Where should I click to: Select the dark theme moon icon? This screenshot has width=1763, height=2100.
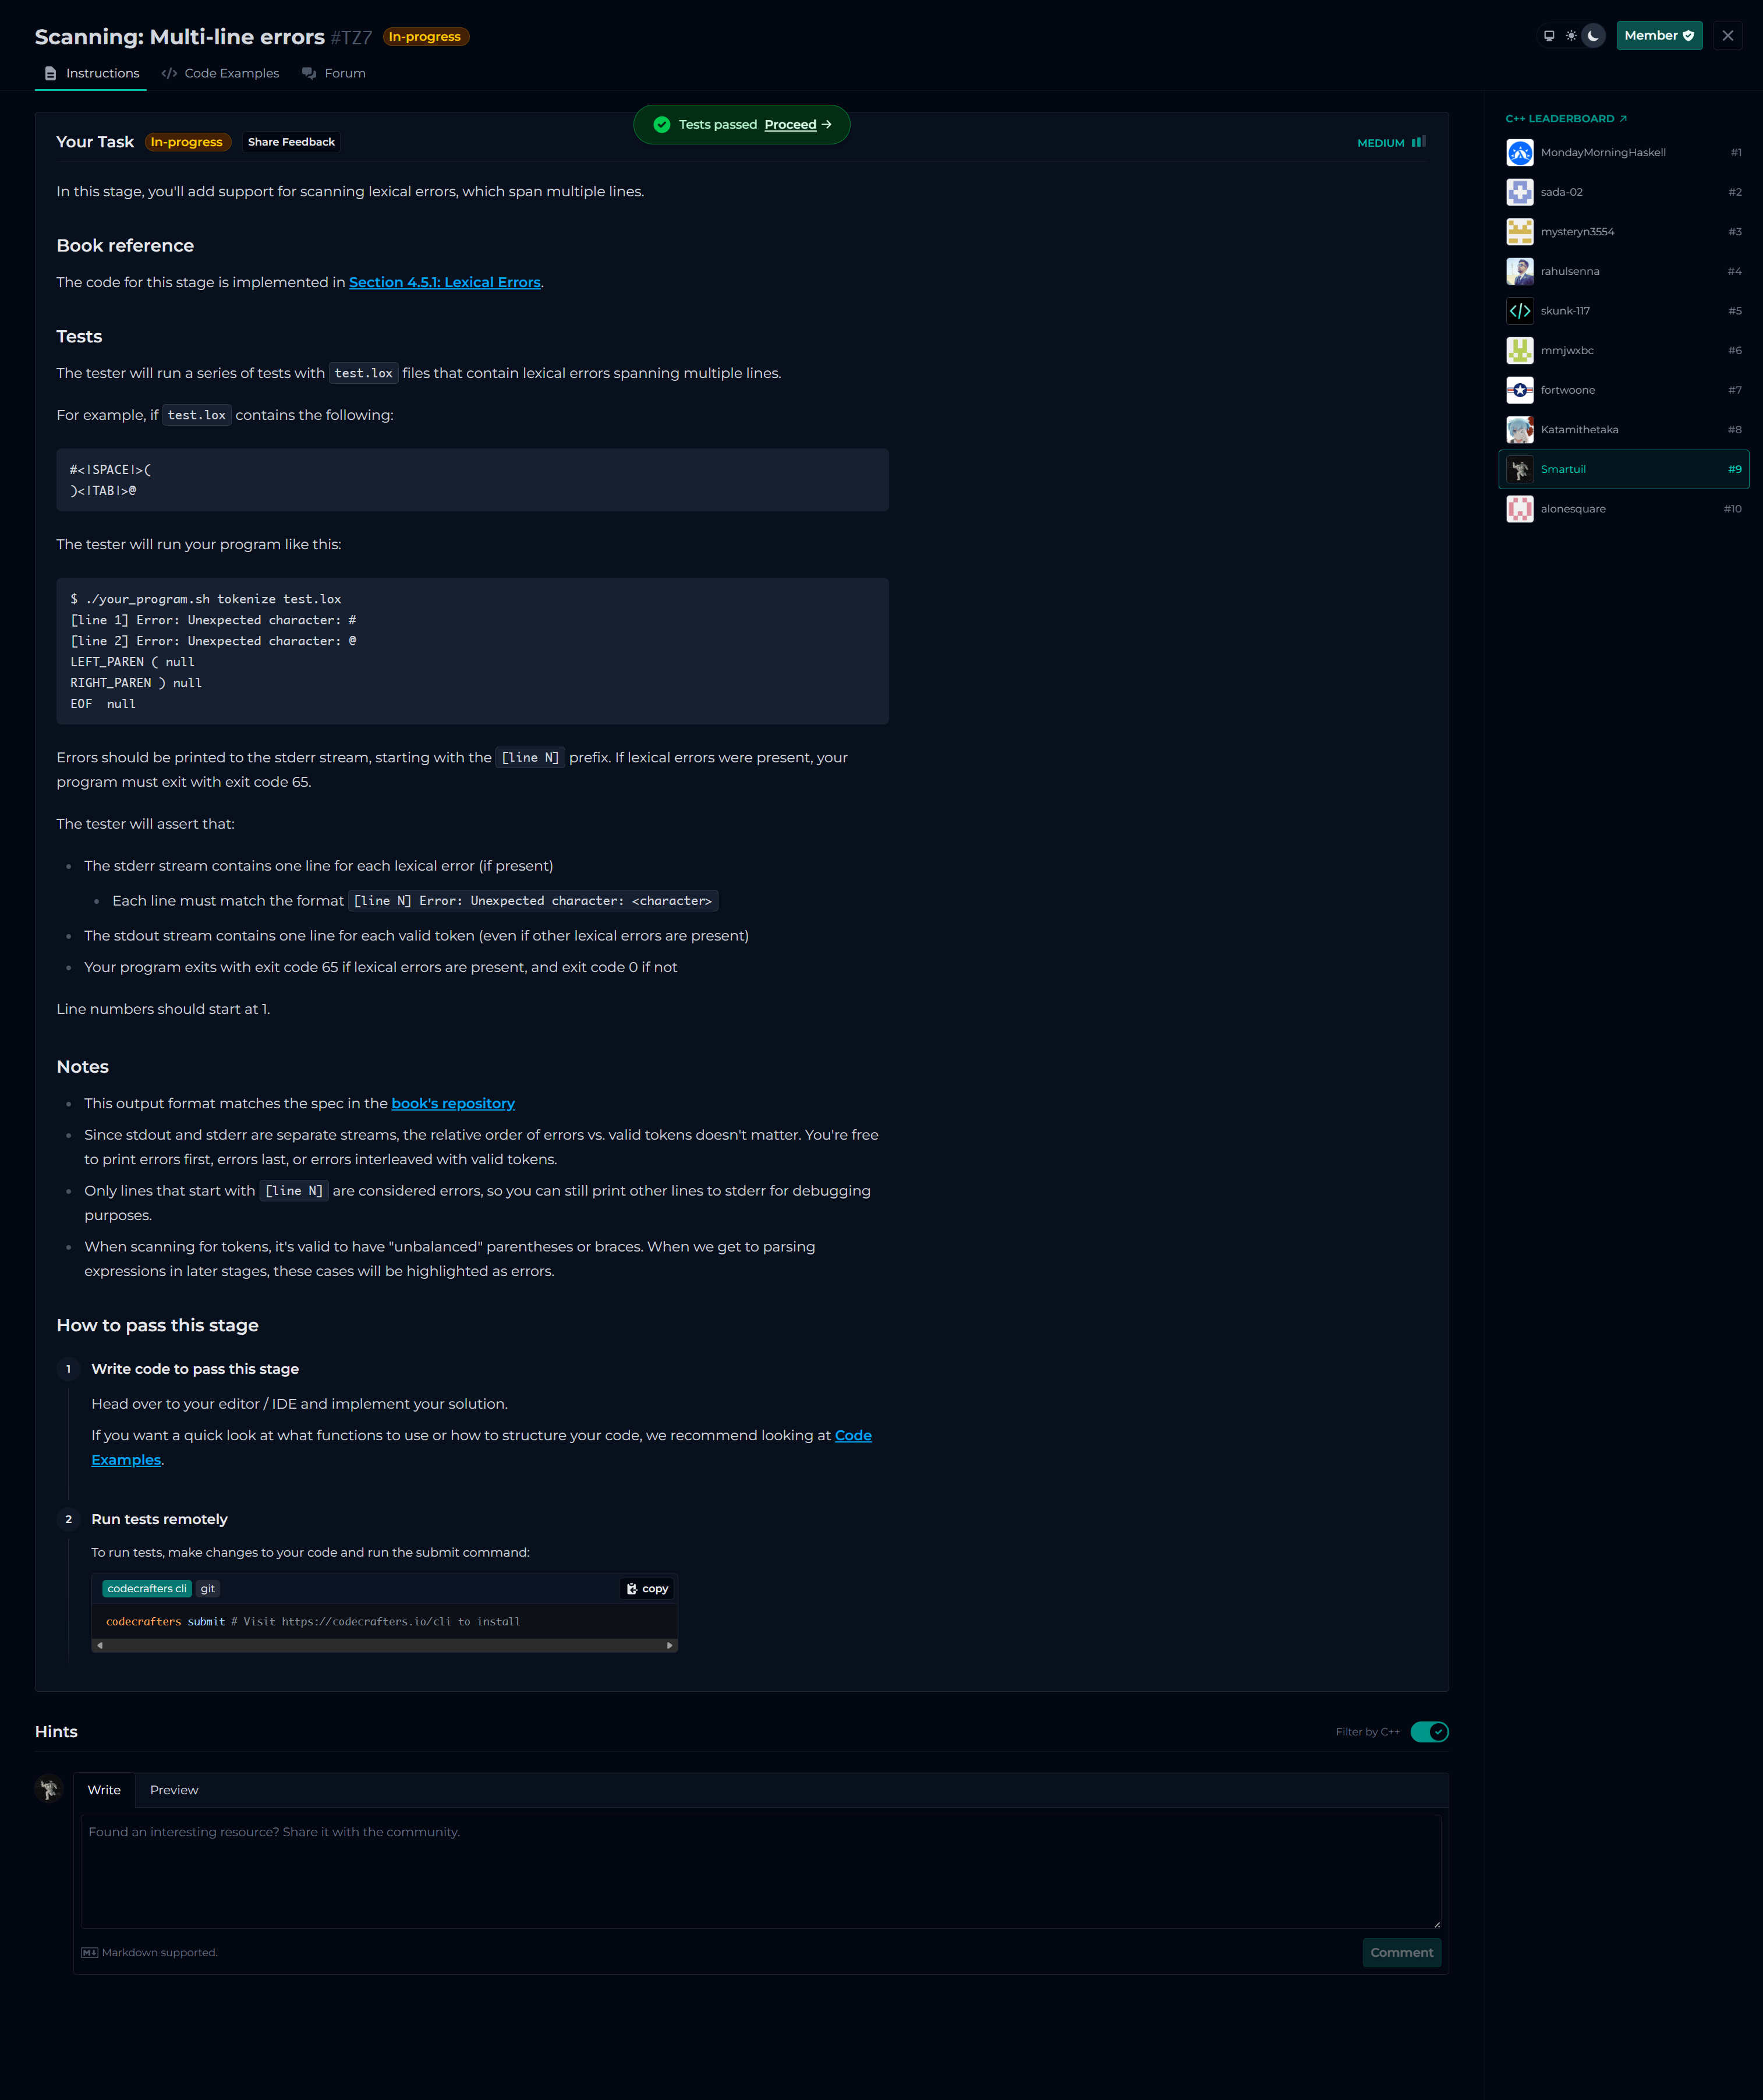coord(1593,36)
